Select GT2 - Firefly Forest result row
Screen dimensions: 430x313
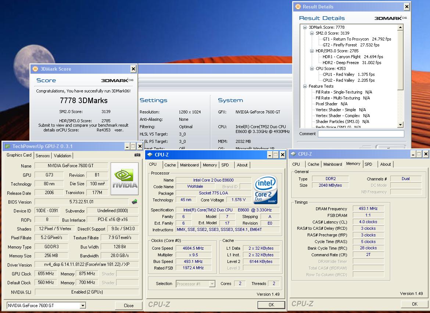[351, 45]
